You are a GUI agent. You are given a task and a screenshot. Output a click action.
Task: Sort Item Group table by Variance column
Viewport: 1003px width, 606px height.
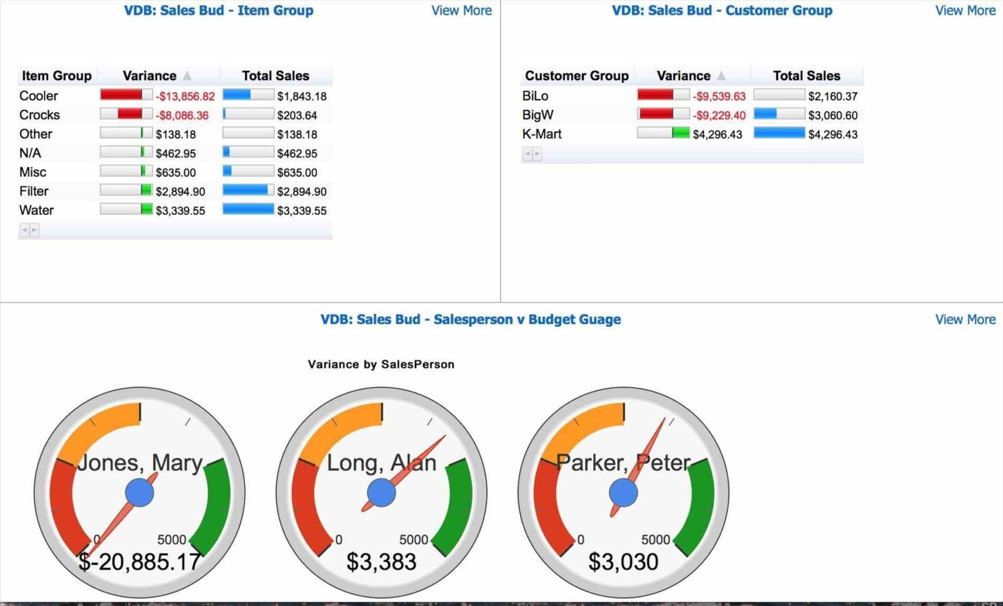159,76
